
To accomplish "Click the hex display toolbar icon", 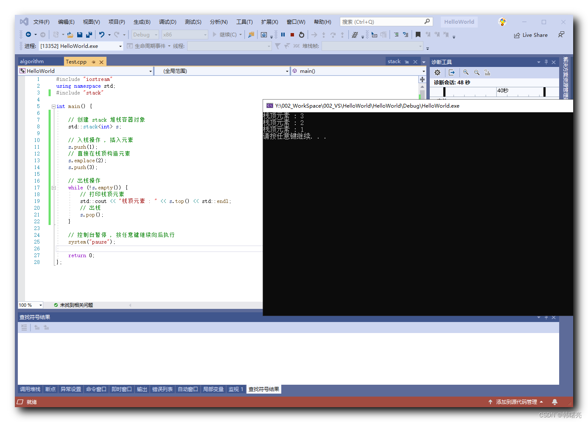I will tap(355, 35).
